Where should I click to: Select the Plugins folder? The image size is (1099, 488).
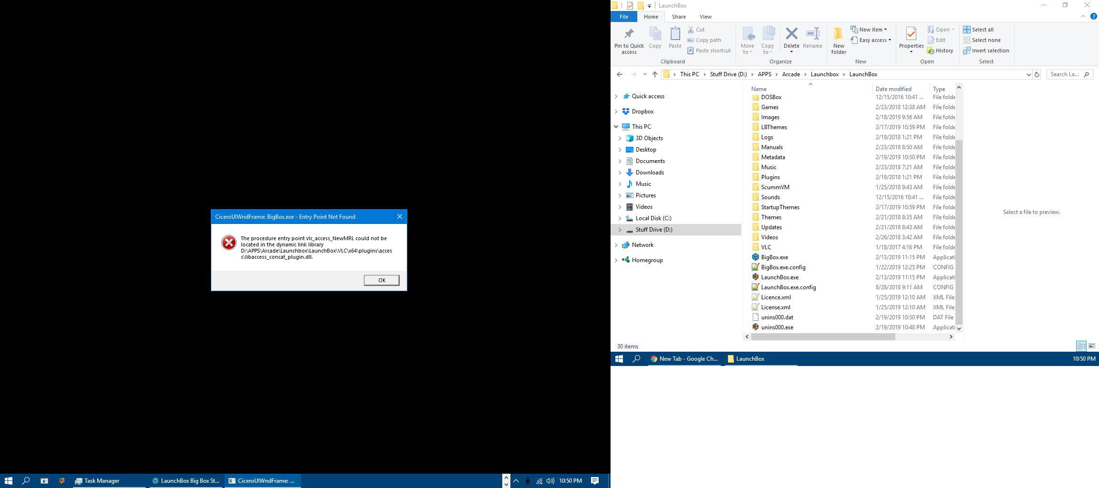point(770,177)
